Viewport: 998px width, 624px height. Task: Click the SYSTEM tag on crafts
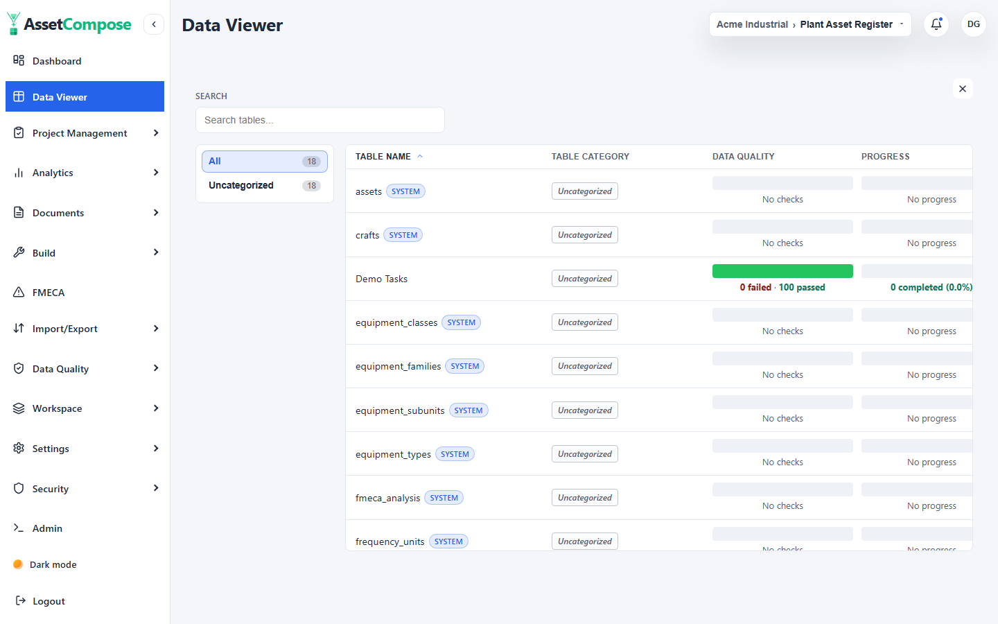tap(403, 235)
